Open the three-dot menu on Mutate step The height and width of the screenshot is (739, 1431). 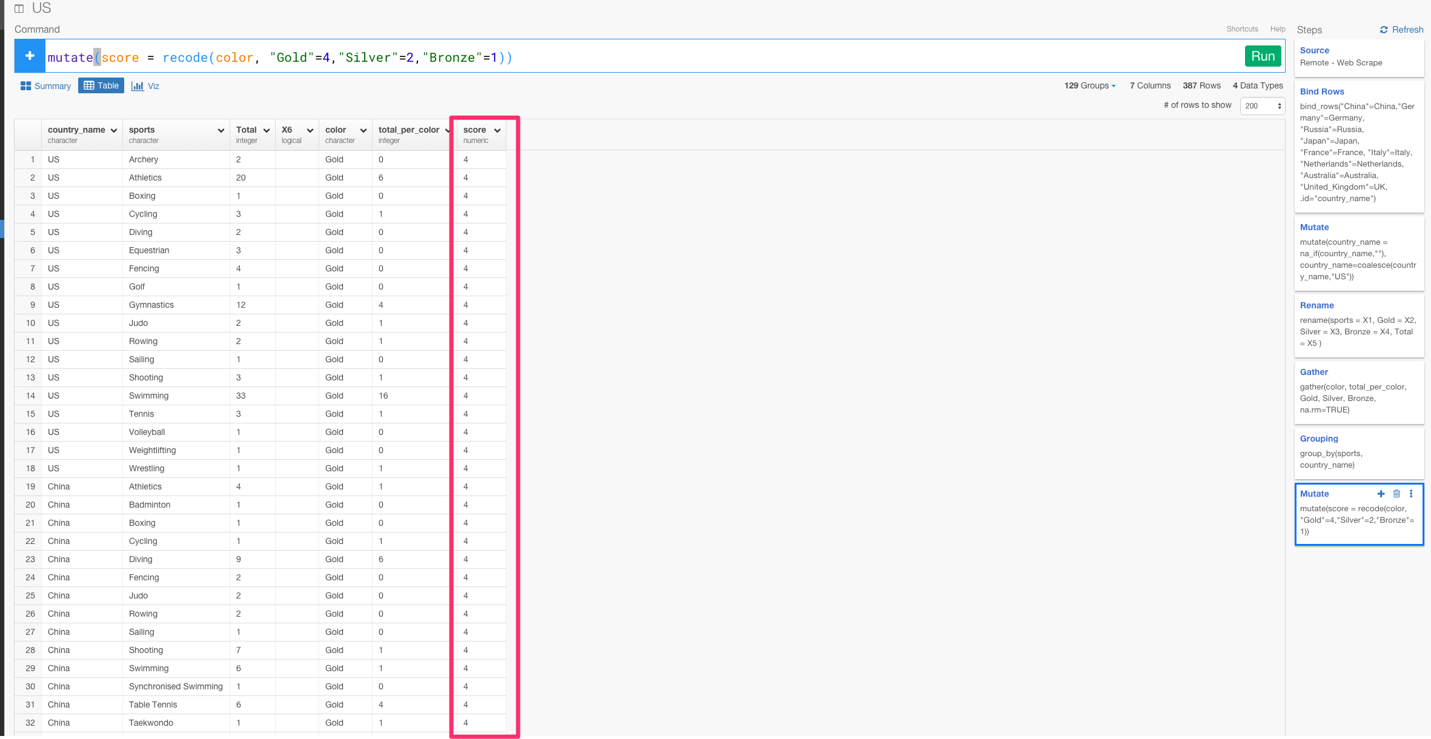click(x=1411, y=494)
